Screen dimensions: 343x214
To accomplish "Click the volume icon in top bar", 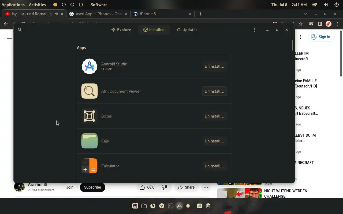I will click(326, 5).
